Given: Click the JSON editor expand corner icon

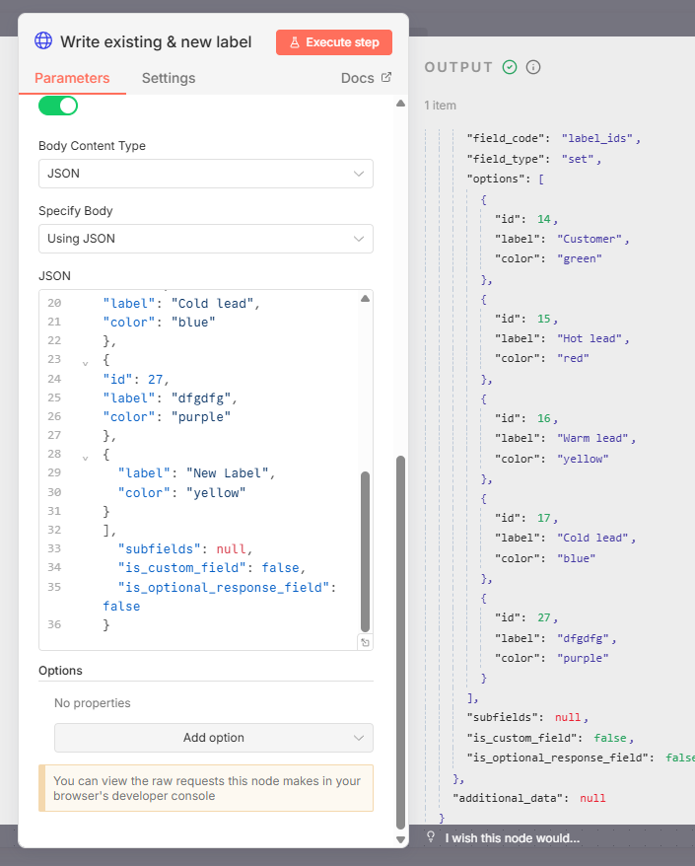Looking at the screenshot, I should click(x=365, y=642).
